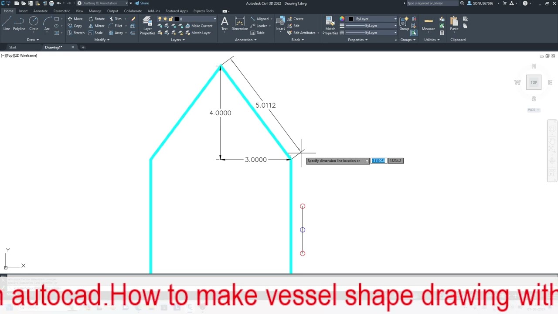Select the Polyline tool

(x=19, y=24)
